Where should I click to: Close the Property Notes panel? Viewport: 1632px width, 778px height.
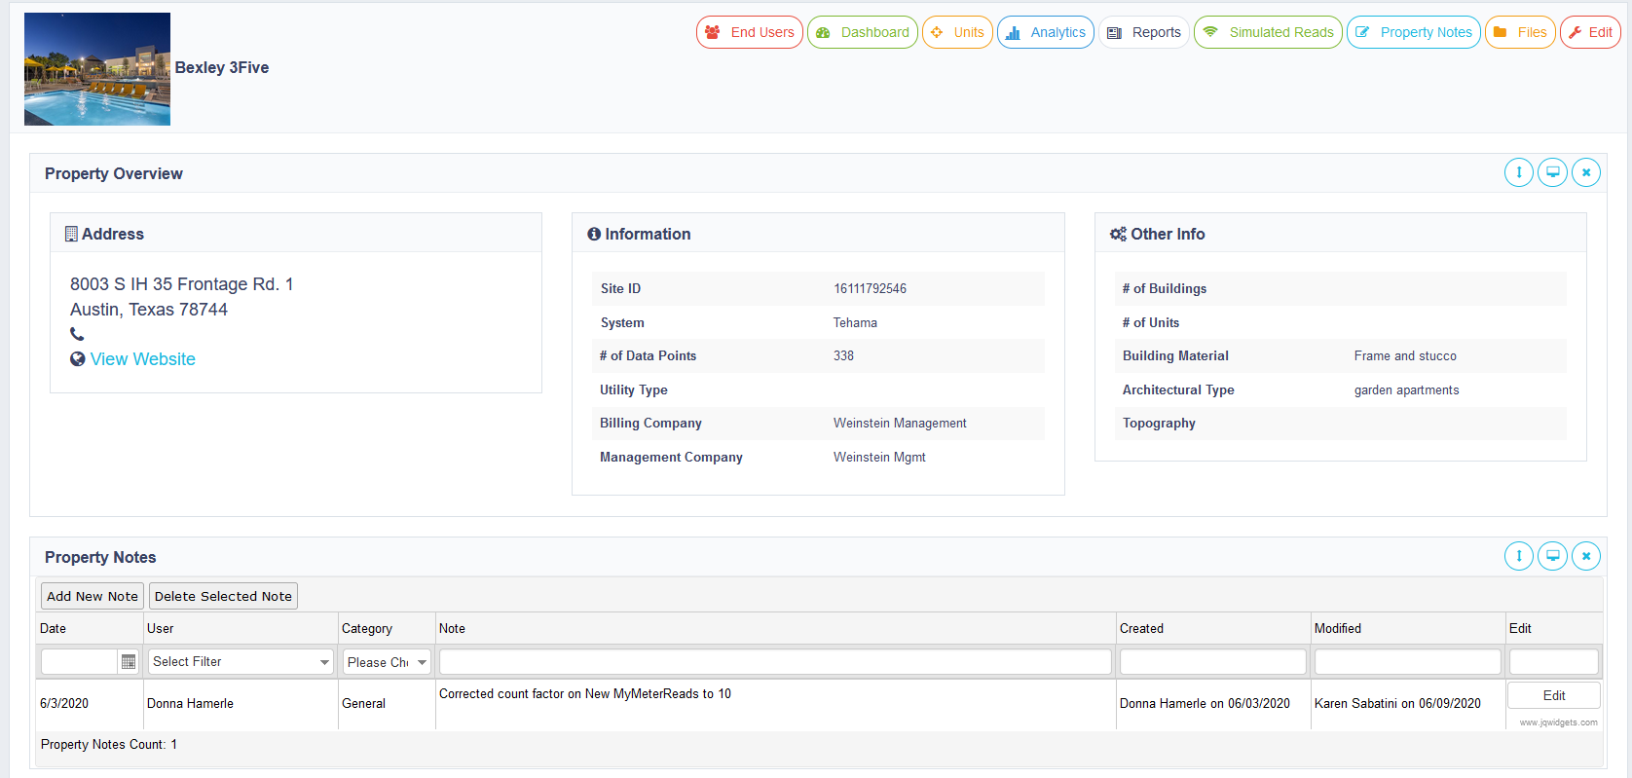(x=1585, y=556)
